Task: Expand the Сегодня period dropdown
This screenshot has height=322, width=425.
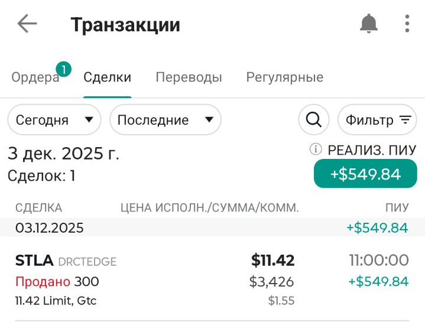Action: click(54, 120)
